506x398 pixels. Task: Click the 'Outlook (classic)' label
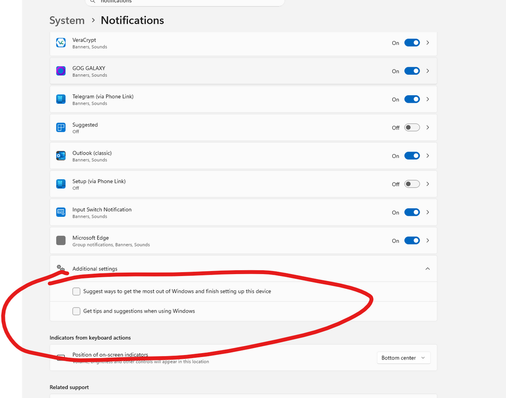[x=92, y=153]
